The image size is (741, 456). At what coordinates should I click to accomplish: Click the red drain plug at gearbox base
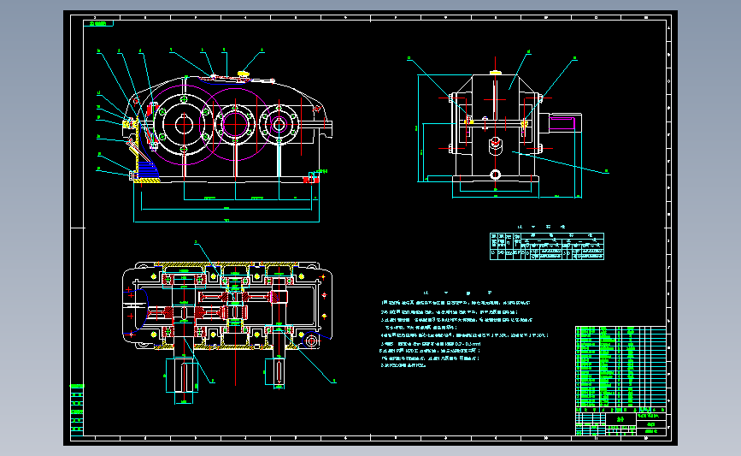(310, 178)
